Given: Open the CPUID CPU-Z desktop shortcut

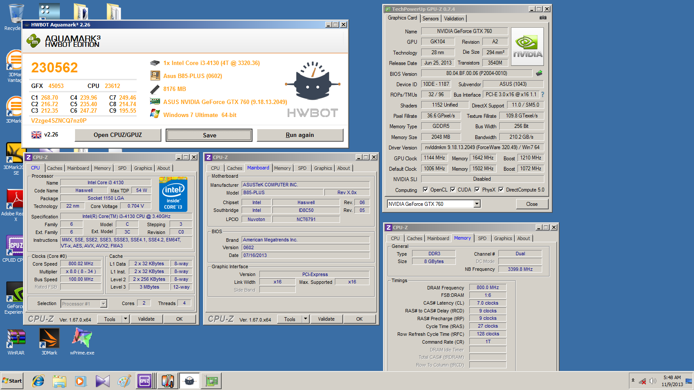Looking at the screenshot, I should tap(14, 249).
